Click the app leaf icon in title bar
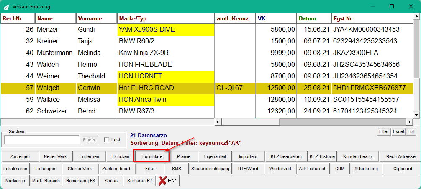Image resolution: width=421 pixels, height=189 pixels. 6,6
